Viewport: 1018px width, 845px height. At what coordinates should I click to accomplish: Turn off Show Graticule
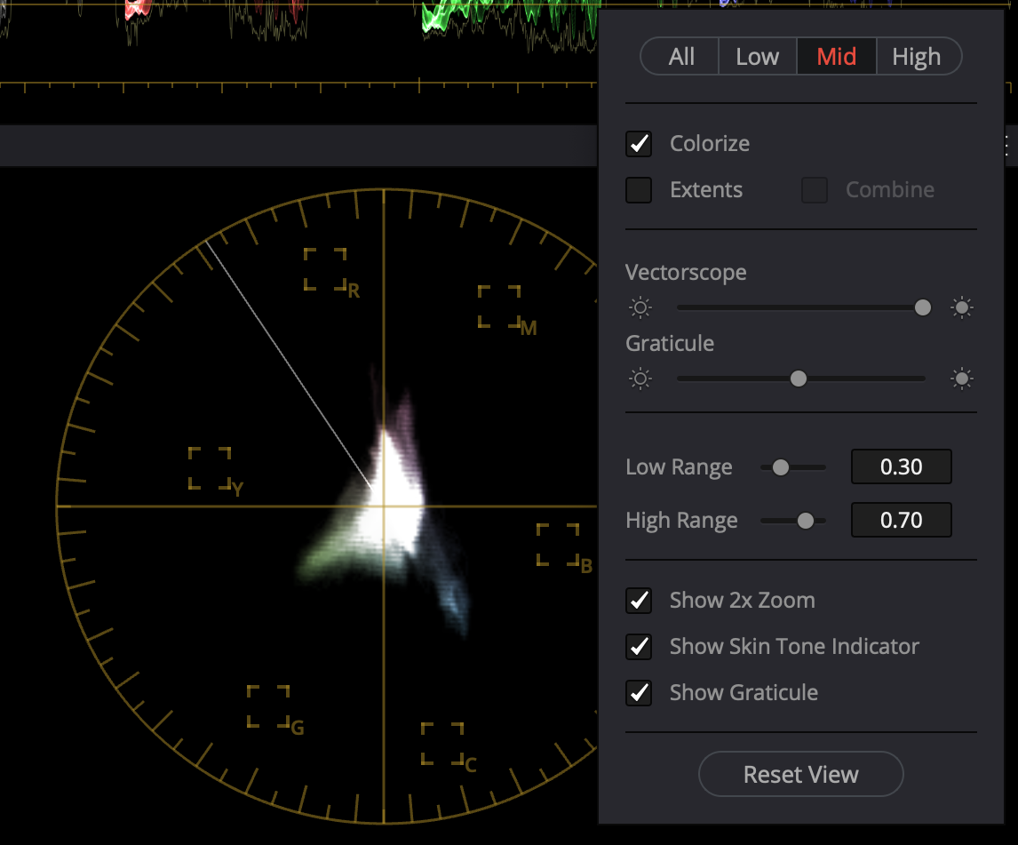click(x=639, y=692)
